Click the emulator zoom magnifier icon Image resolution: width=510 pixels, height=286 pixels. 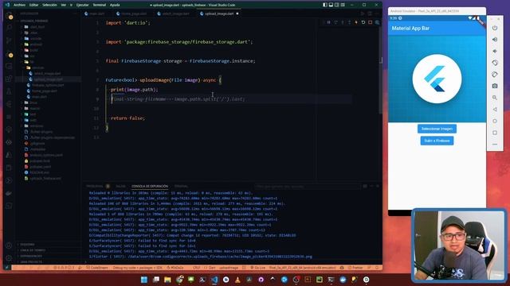point(495,98)
